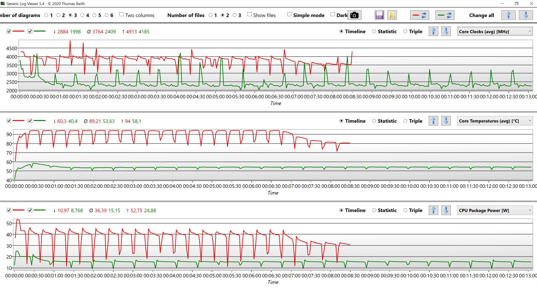Image resolution: width=537 pixels, height=290 pixels.
Task: Click the camera screenshot icon
Action: 354,15
